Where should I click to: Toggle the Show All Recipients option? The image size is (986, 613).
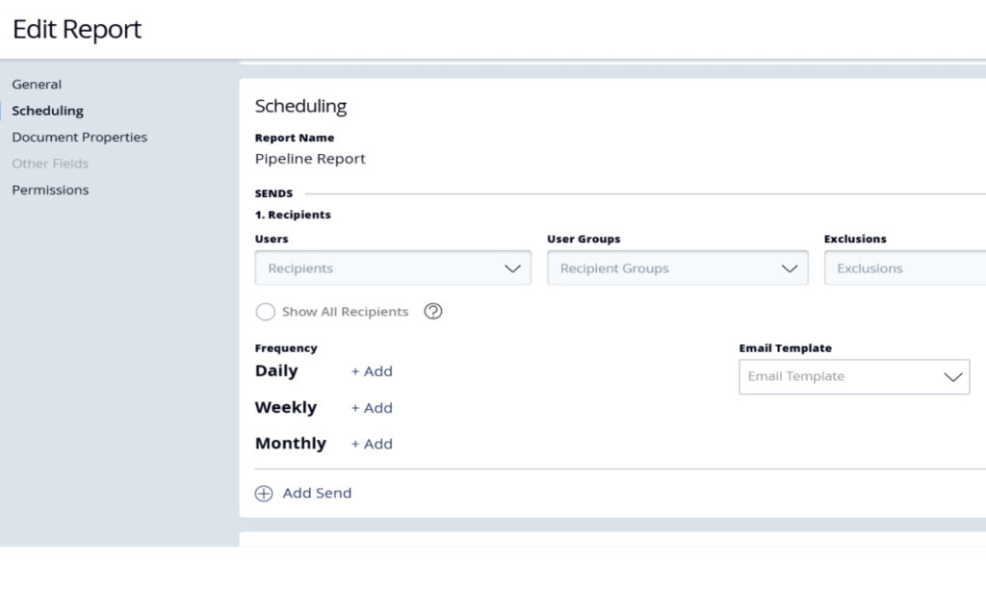(266, 312)
